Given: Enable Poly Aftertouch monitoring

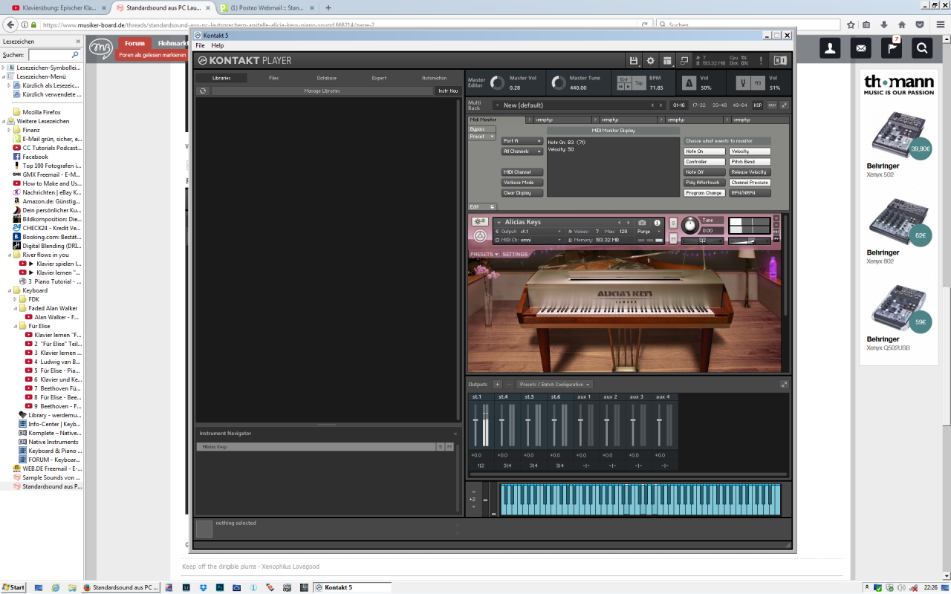Looking at the screenshot, I should tap(704, 183).
